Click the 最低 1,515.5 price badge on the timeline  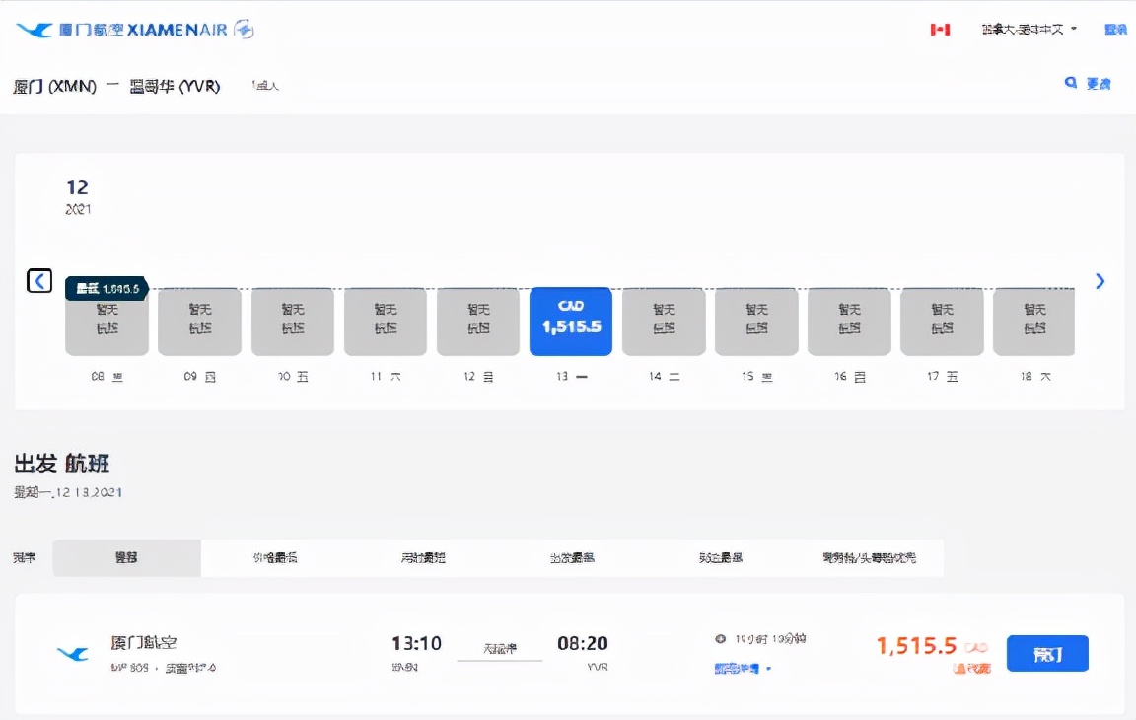(103, 288)
